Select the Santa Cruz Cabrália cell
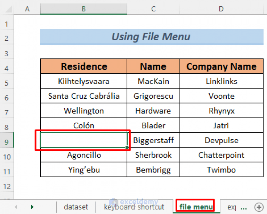 point(84,96)
